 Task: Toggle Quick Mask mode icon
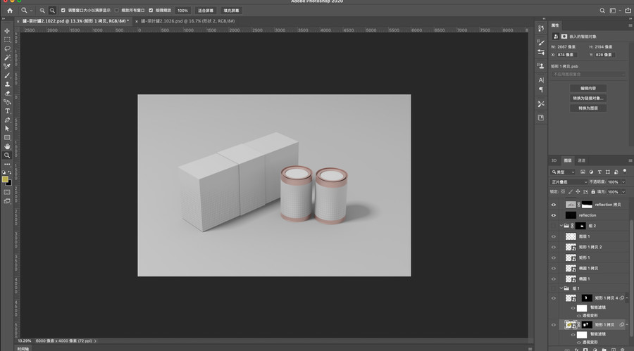tap(7, 192)
